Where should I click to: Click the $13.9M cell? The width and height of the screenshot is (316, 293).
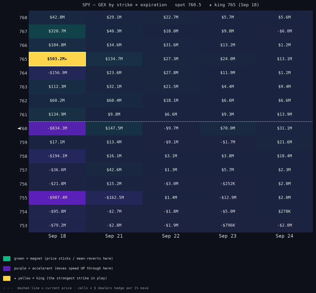284,115
